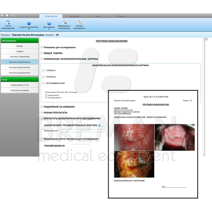Select Протокол вагиноскопии sidebar item
The image size is (212, 212).
point(20,67)
